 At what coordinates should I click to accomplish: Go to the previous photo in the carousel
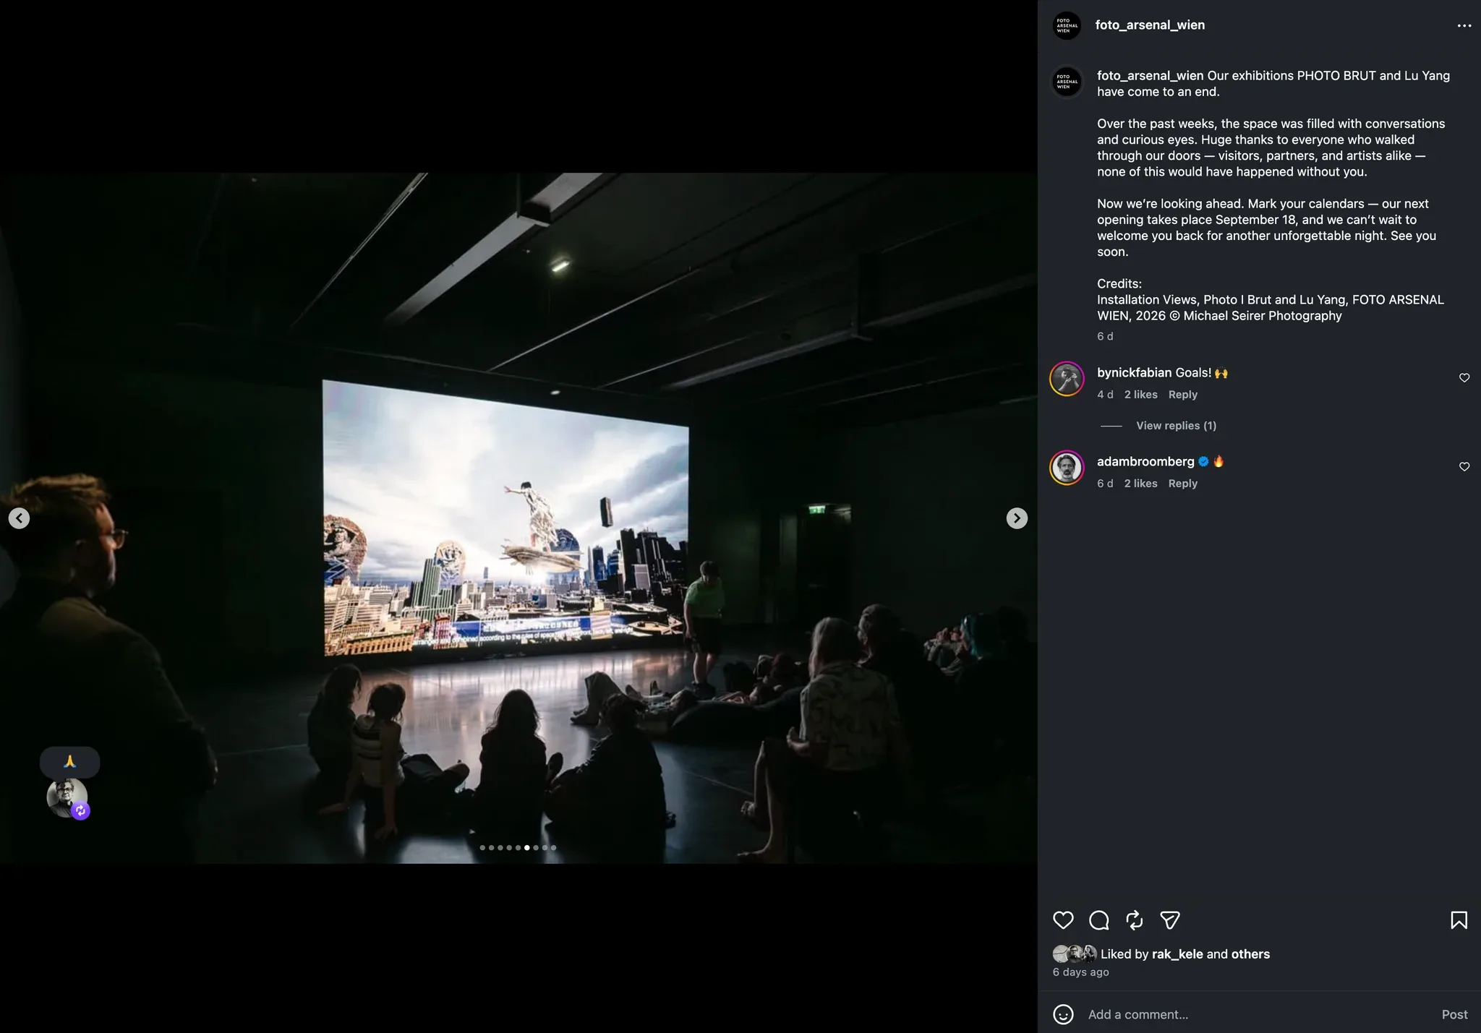tap(19, 518)
